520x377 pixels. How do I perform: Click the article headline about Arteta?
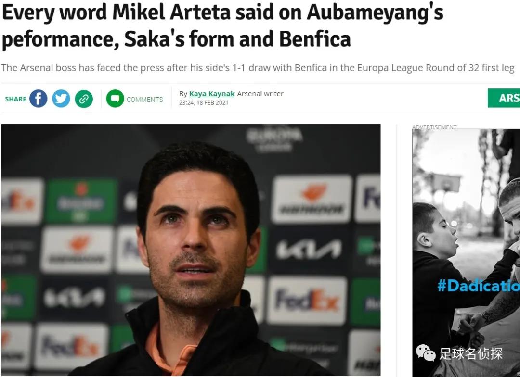[222, 25]
